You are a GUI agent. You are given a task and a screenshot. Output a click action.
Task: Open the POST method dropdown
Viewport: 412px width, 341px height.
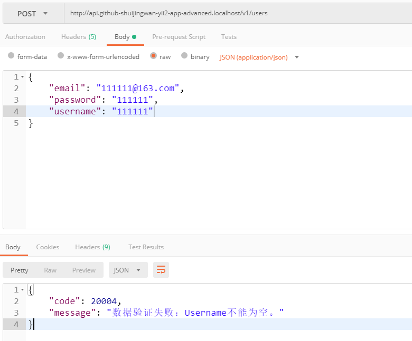(33, 13)
